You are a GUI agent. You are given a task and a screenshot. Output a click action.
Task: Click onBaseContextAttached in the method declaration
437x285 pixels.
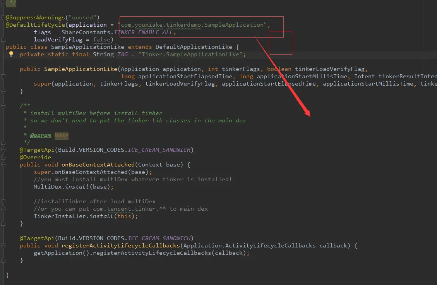(98, 165)
